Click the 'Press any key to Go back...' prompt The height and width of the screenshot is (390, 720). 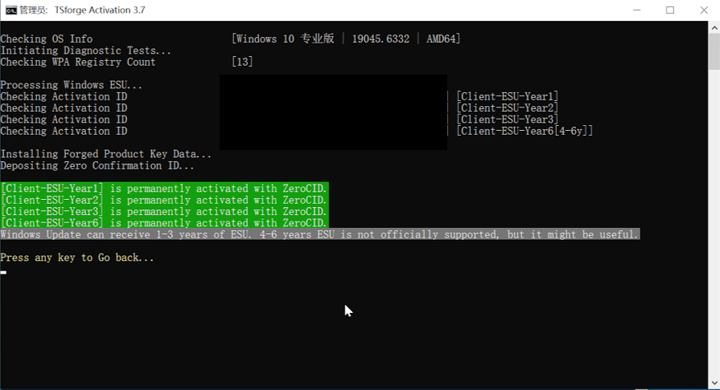tap(77, 258)
